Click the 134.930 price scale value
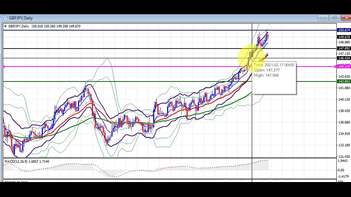 [344, 134]
